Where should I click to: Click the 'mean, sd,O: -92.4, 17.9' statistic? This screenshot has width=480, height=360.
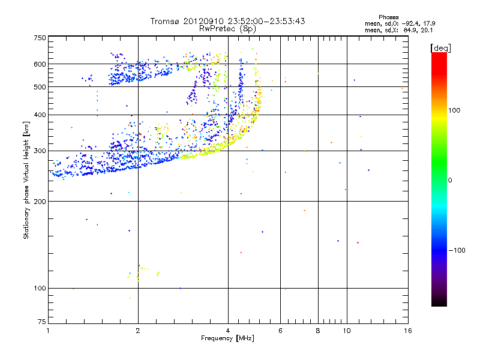tap(400, 23)
